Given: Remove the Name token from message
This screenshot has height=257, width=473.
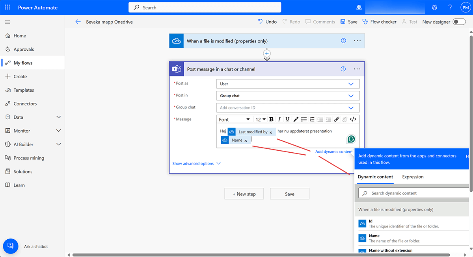Looking at the screenshot, I should point(246,141).
